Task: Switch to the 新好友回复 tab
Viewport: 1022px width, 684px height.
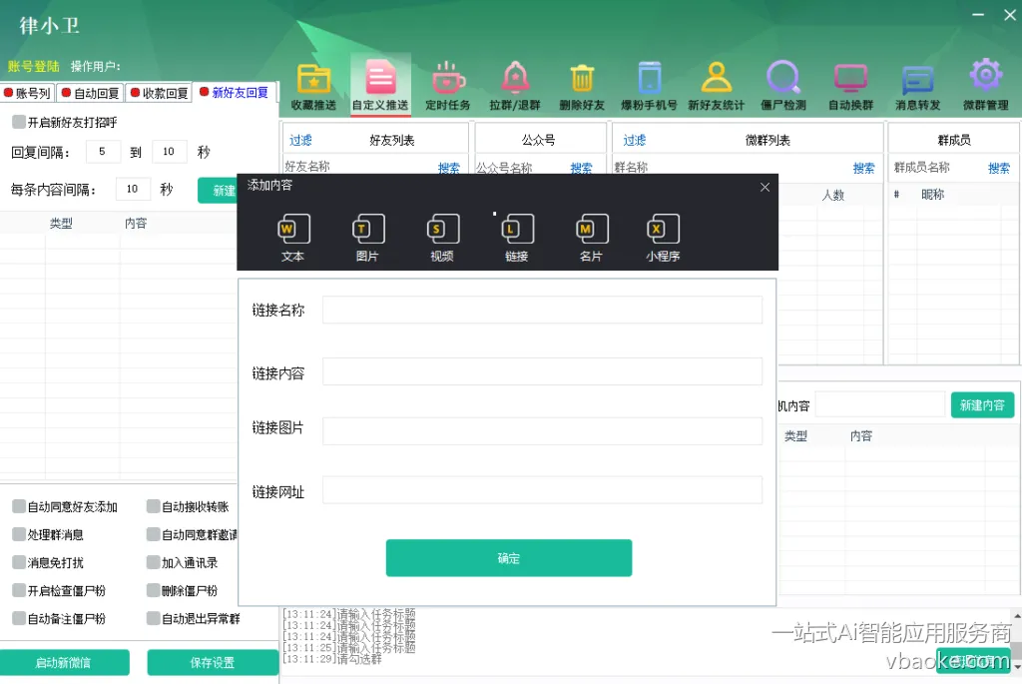Action: [x=234, y=93]
